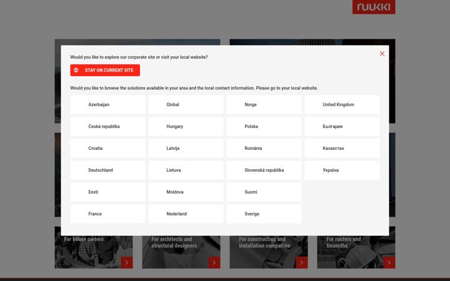Image resolution: width=450 pixels, height=281 pixels.
Task: Click globe icon in Stay on Current Site
Action: coord(76,70)
